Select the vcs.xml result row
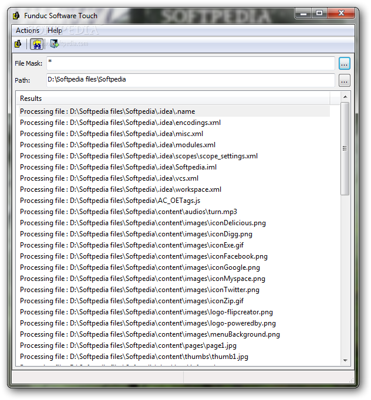This screenshot has width=371, height=400. coord(174,178)
